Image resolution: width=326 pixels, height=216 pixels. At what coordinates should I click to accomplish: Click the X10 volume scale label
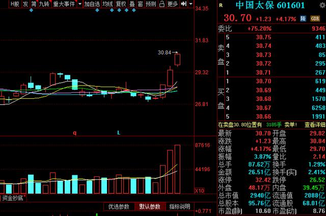(x=199, y=191)
